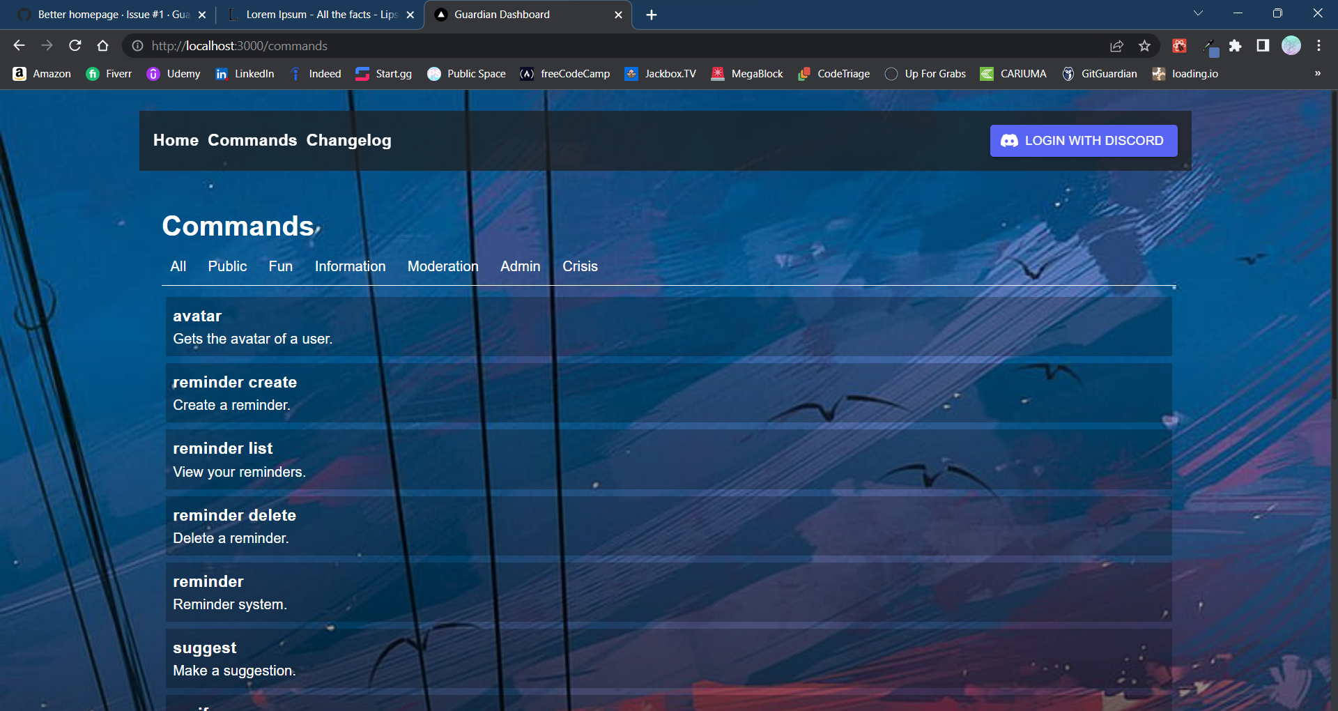
Task: Toggle bookmarking via the star icon
Action: [1144, 46]
